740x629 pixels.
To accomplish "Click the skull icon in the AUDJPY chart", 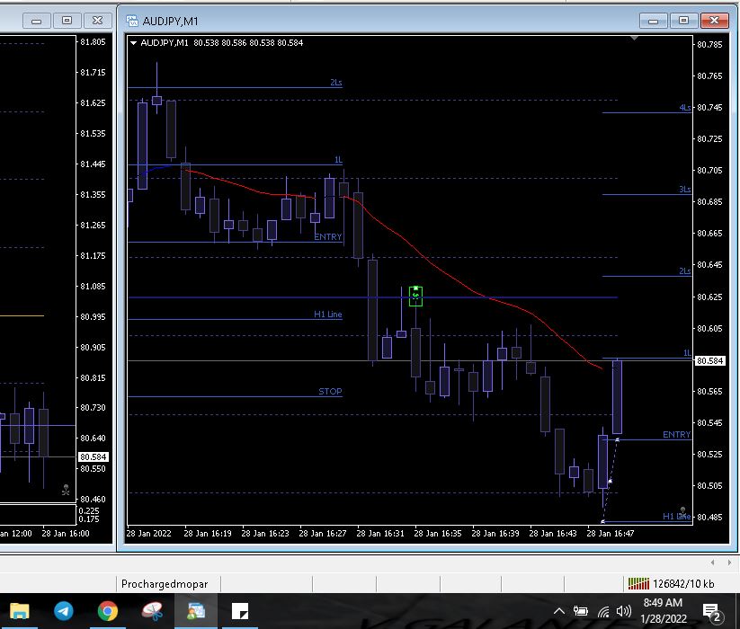I will click(x=682, y=511).
